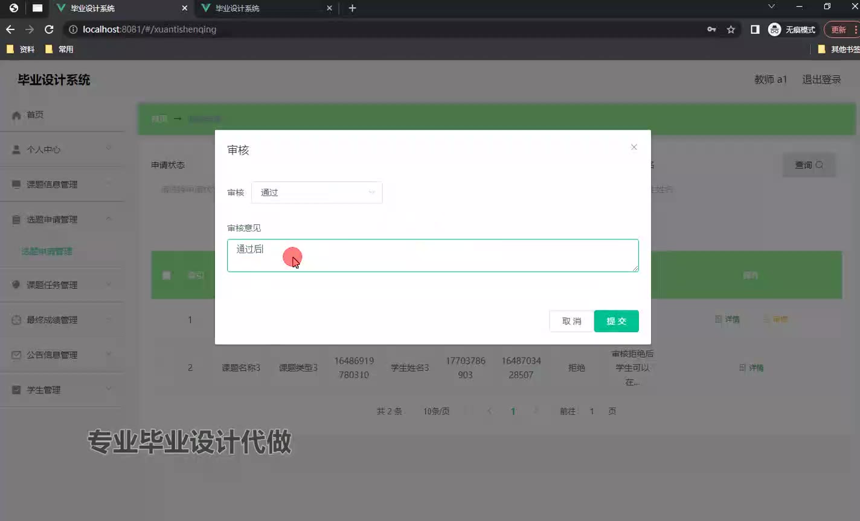Viewport: 860px width, 521px height.
Task: Click the 首页 breadcrumb link
Action: [159, 119]
